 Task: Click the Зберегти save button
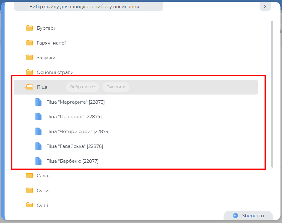coord(248,216)
